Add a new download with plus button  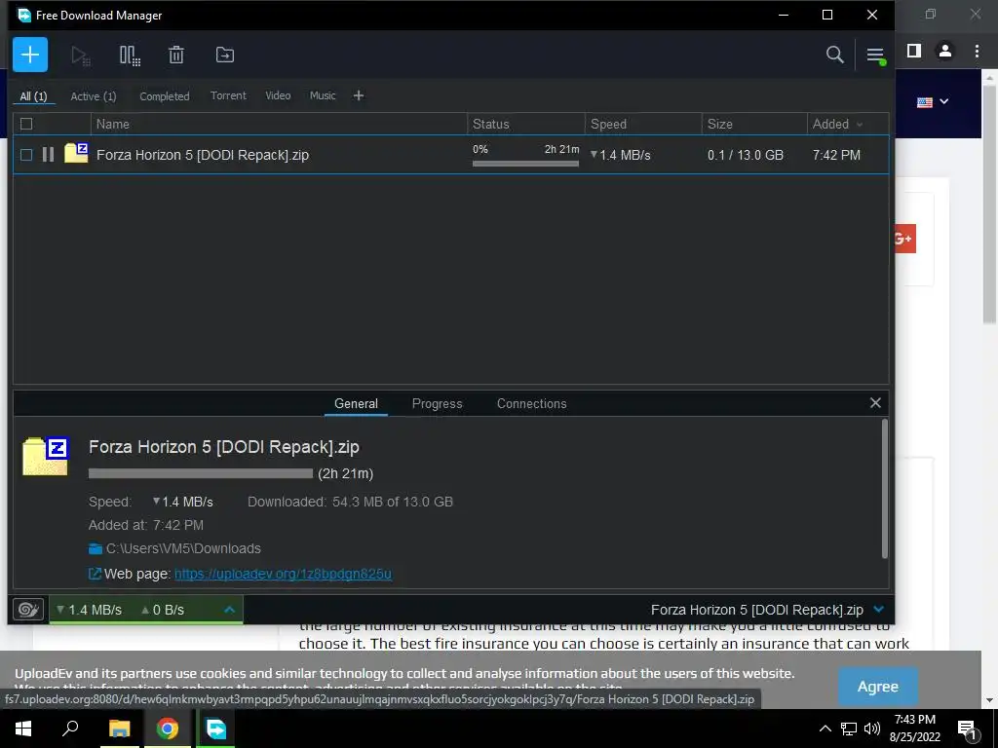(30, 55)
